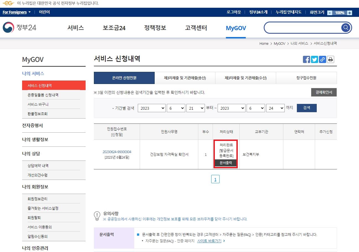The width and height of the screenshot is (359, 252).
Task: Click inside the top search input field
Action: [301, 27]
